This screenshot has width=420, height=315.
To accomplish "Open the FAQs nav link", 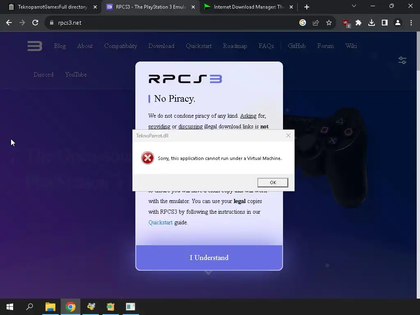I will tap(266, 46).
